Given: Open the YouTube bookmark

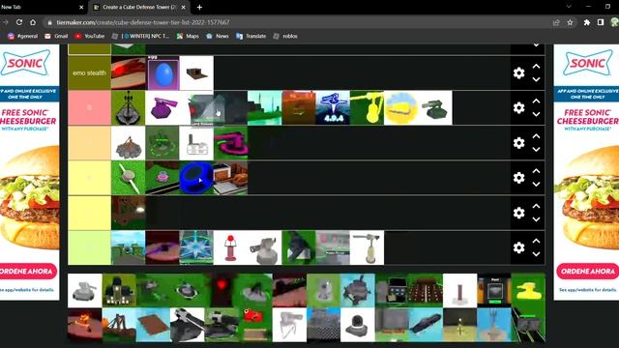Looking at the screenshot, I should (x=90, y=36).
